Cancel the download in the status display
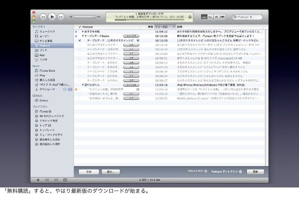 (190, 17)
